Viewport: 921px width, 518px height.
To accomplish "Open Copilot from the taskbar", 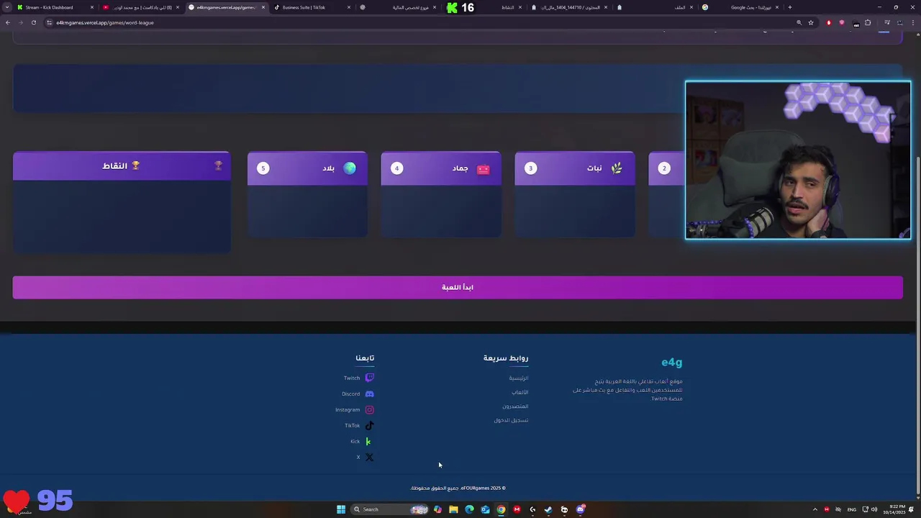I will pos(437,509).
